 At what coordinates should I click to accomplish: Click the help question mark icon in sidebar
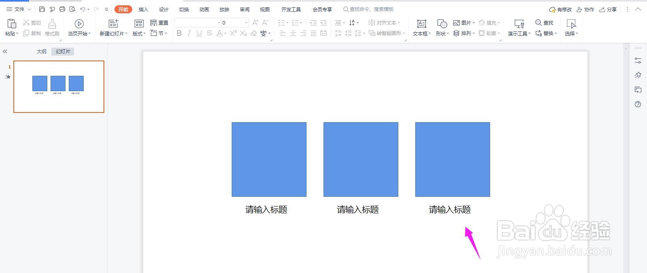[638, 104]
